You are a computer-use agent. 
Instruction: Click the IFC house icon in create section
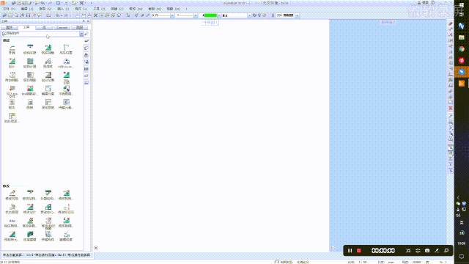[67, 62]
